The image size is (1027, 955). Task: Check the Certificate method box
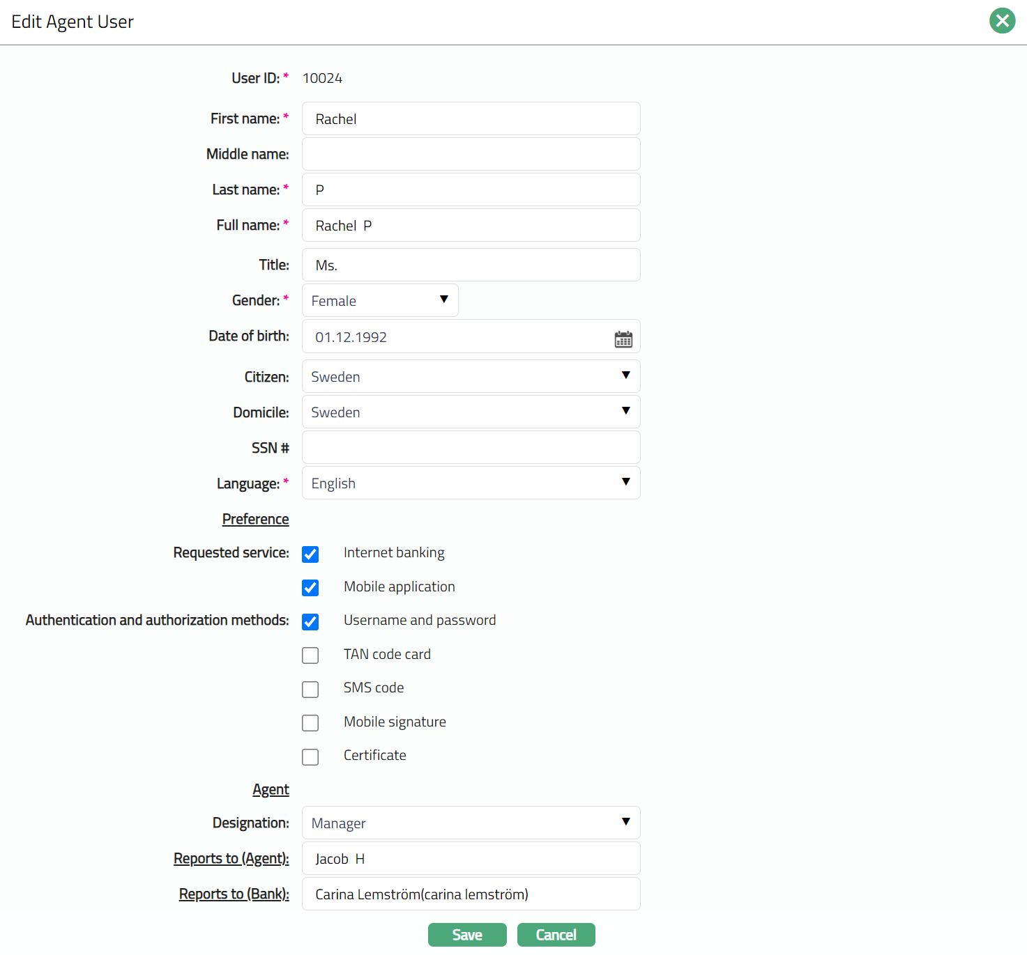[x=310, y=757]
